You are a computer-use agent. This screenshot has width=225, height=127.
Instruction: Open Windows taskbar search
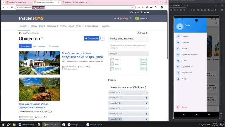(8, 125)
